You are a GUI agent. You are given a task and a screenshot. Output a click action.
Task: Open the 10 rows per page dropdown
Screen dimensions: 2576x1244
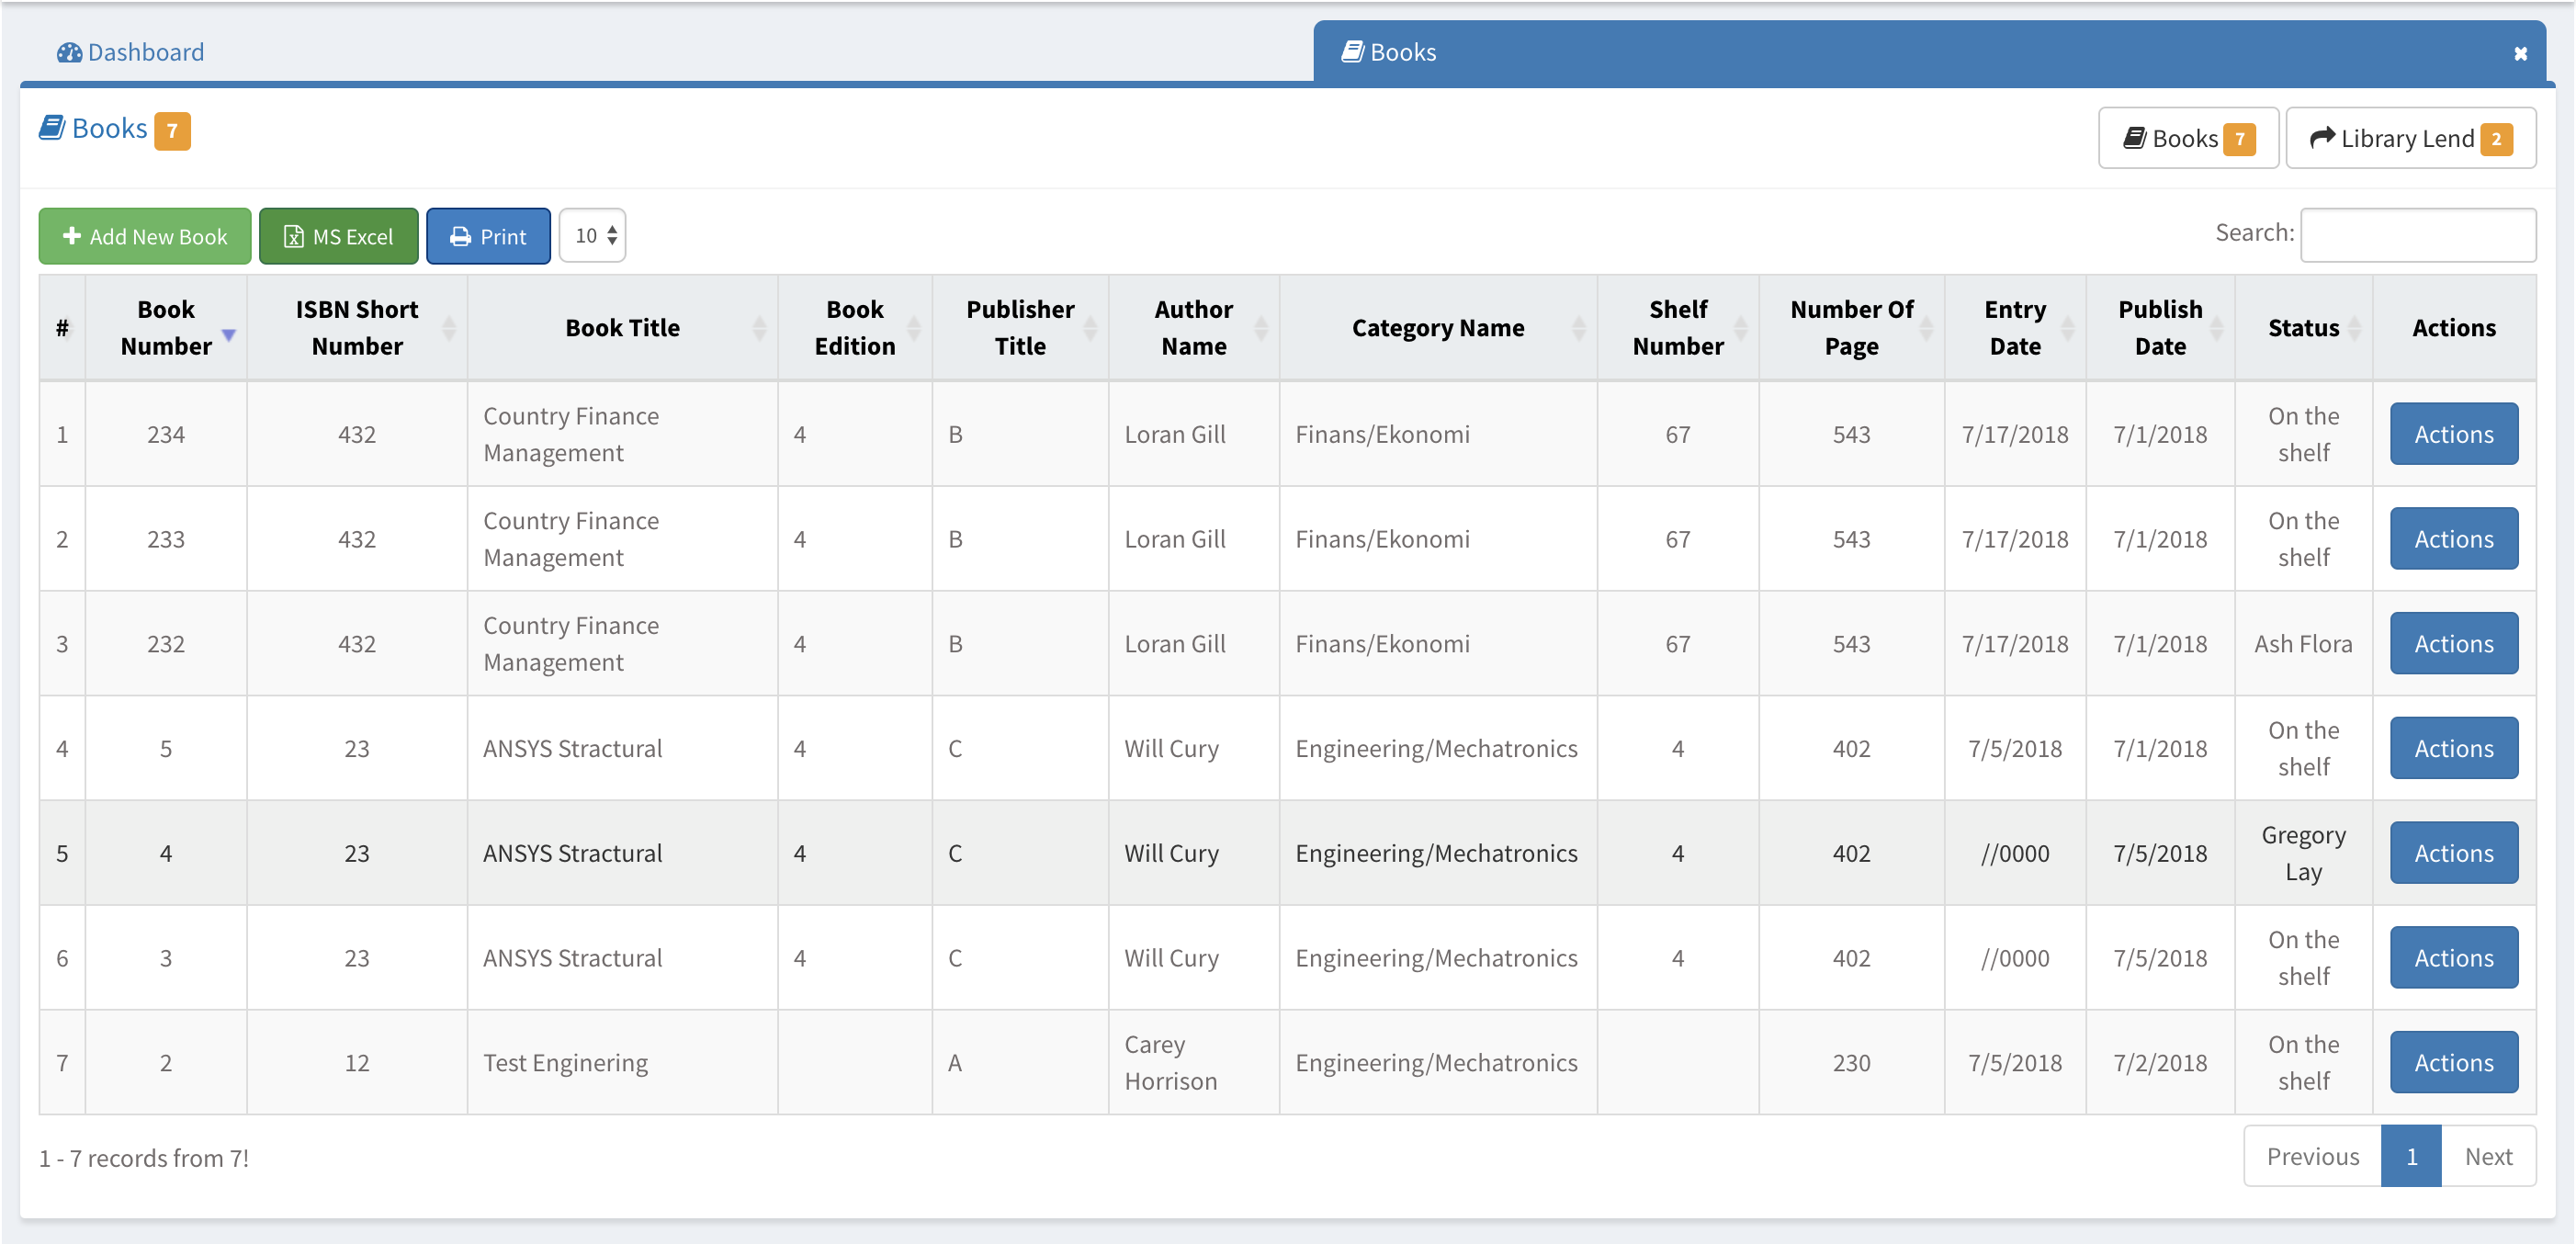click(x=593, y=236)
